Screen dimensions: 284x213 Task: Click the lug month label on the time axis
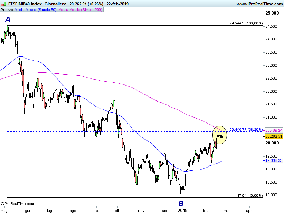(49, 211)
